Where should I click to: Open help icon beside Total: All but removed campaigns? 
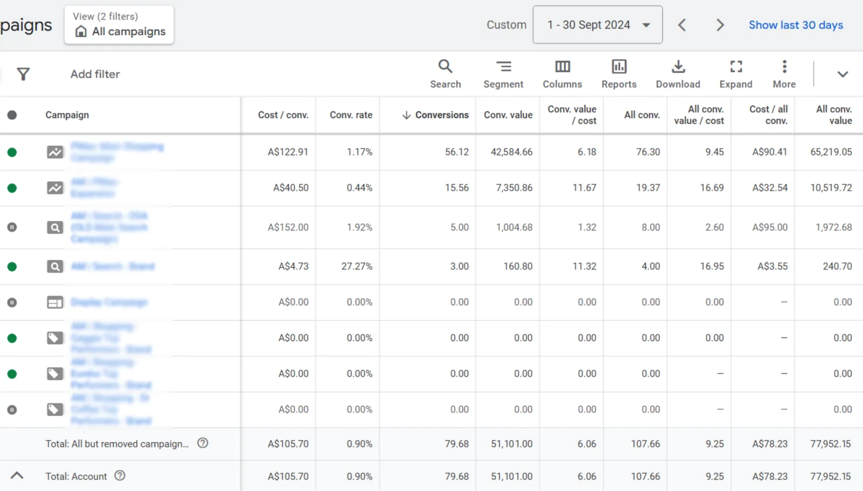(202, 443)
